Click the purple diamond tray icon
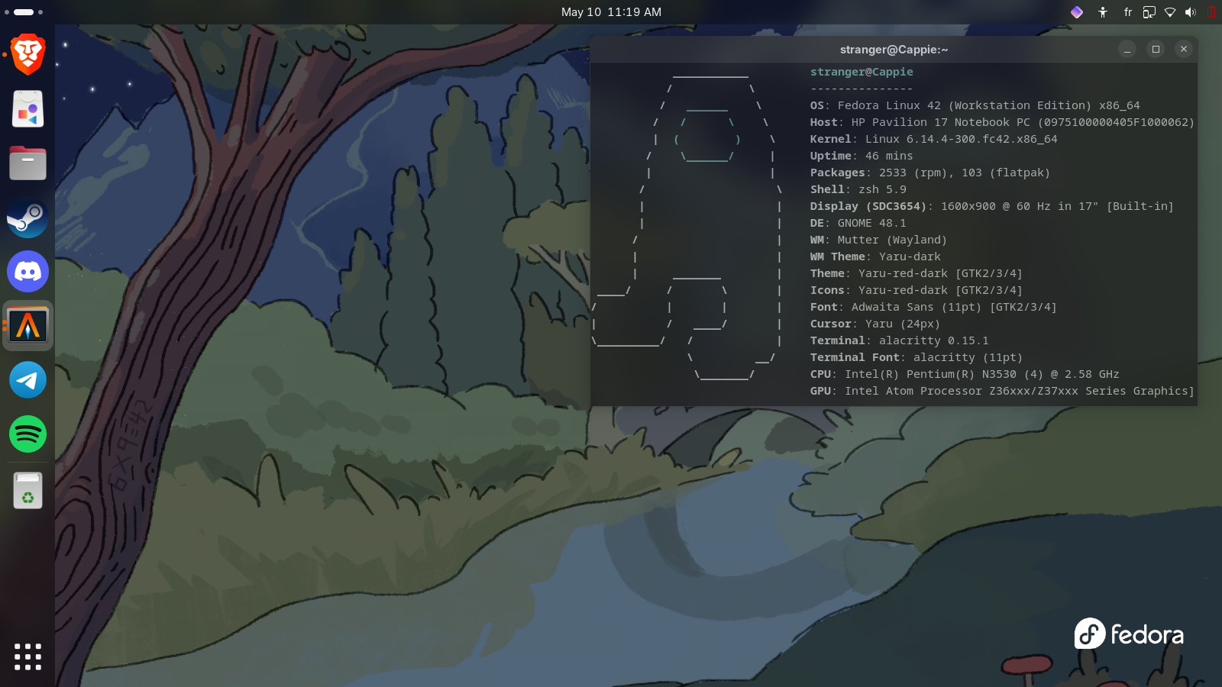The width and height of the screenshot is (1222, 687). [1077, 12]
